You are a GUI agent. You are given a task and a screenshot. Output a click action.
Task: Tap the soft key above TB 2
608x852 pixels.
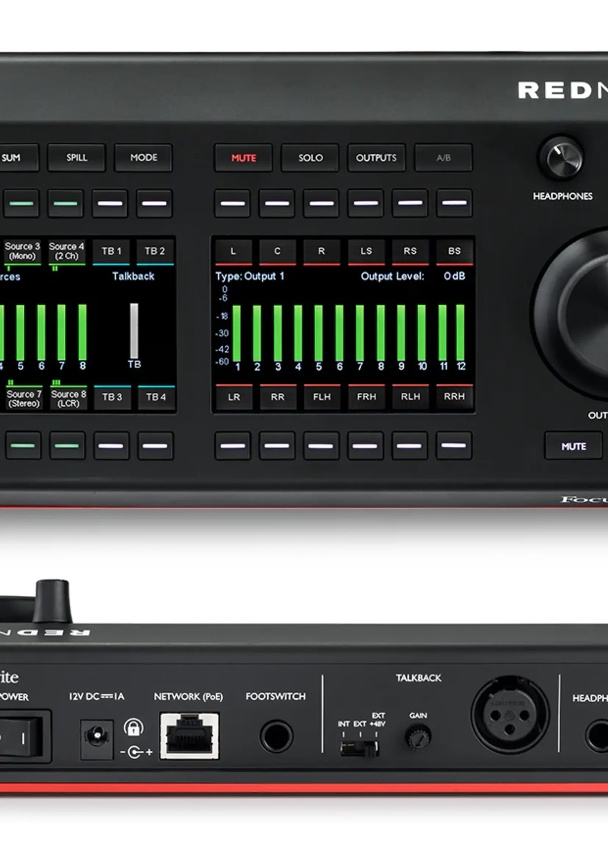click(154, 203)
